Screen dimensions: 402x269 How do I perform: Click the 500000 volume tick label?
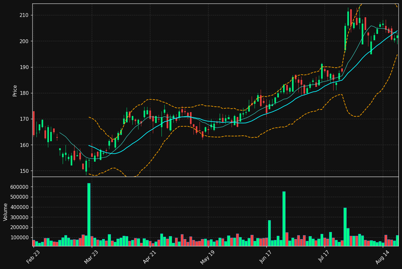(20, 197)
